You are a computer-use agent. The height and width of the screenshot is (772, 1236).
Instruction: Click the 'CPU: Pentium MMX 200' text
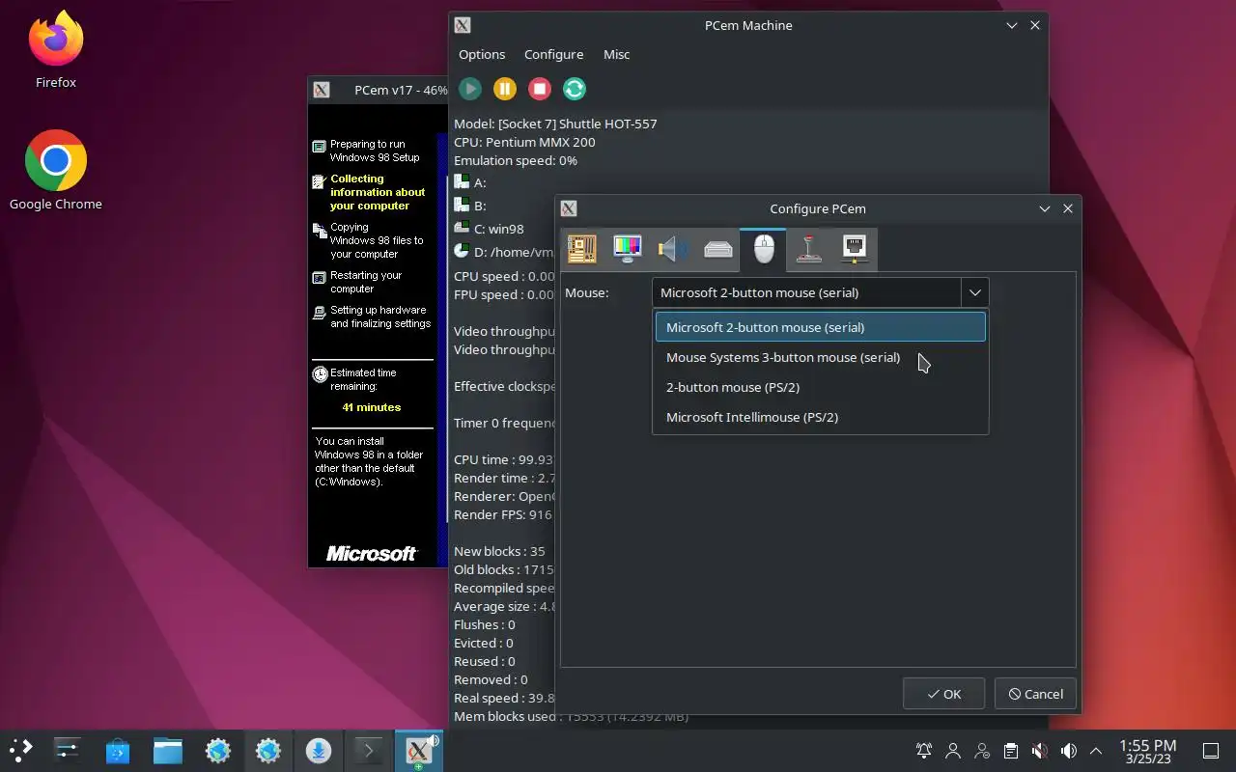pyautogui.click(x=524, y=142)
